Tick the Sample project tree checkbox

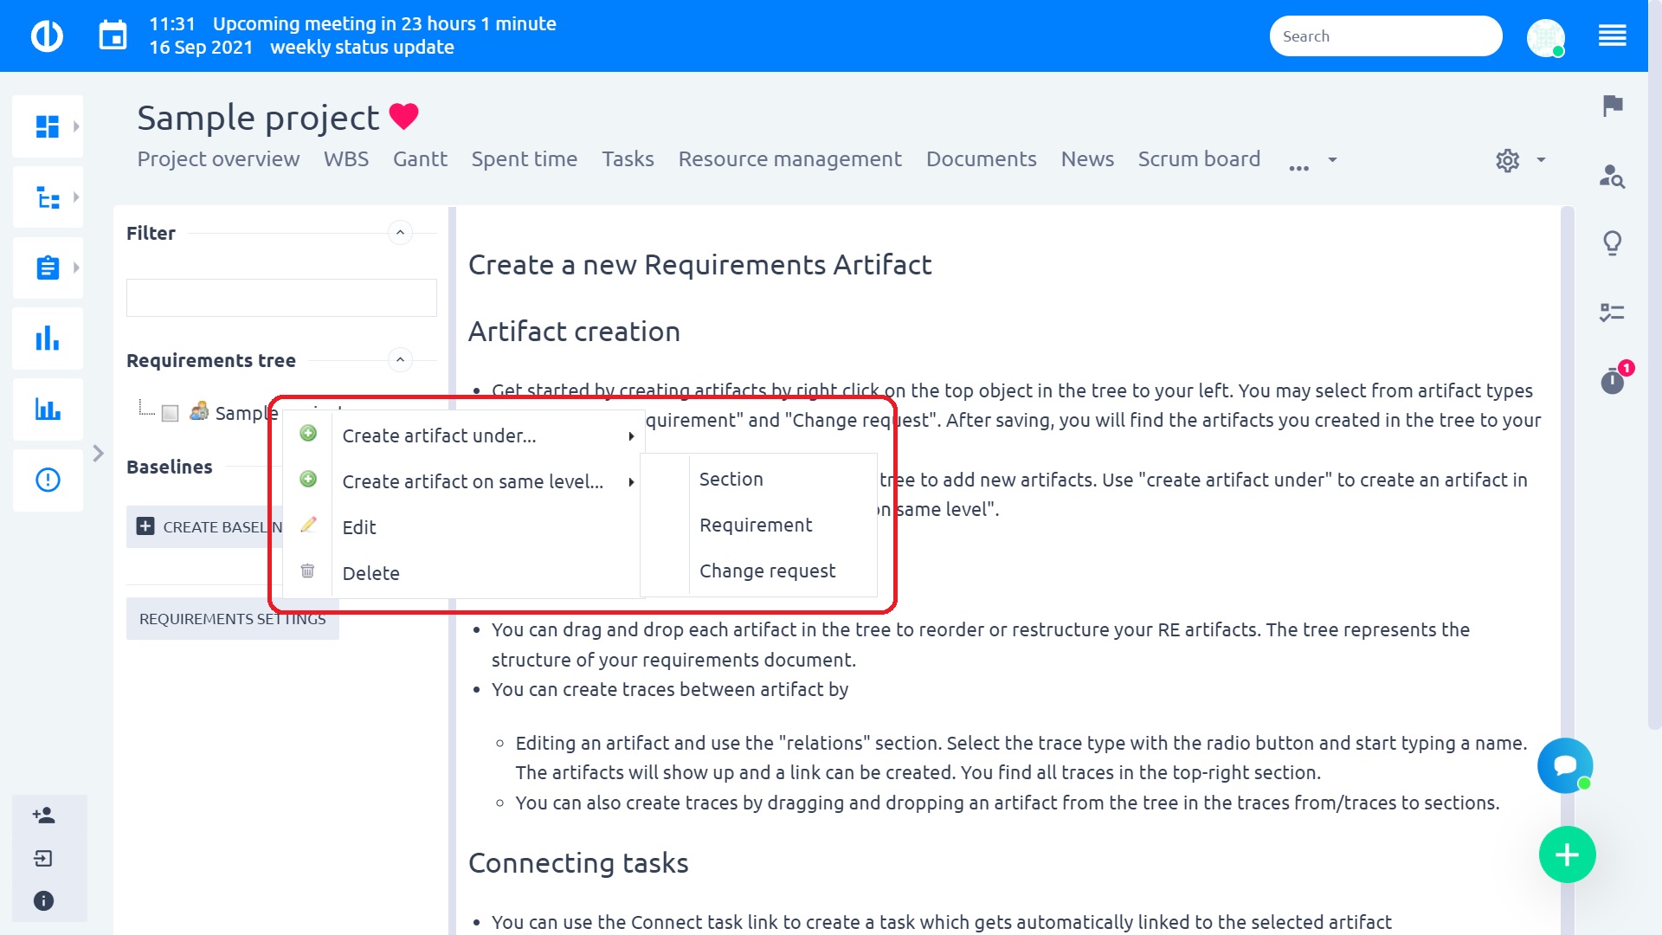[x=171, y=413]
